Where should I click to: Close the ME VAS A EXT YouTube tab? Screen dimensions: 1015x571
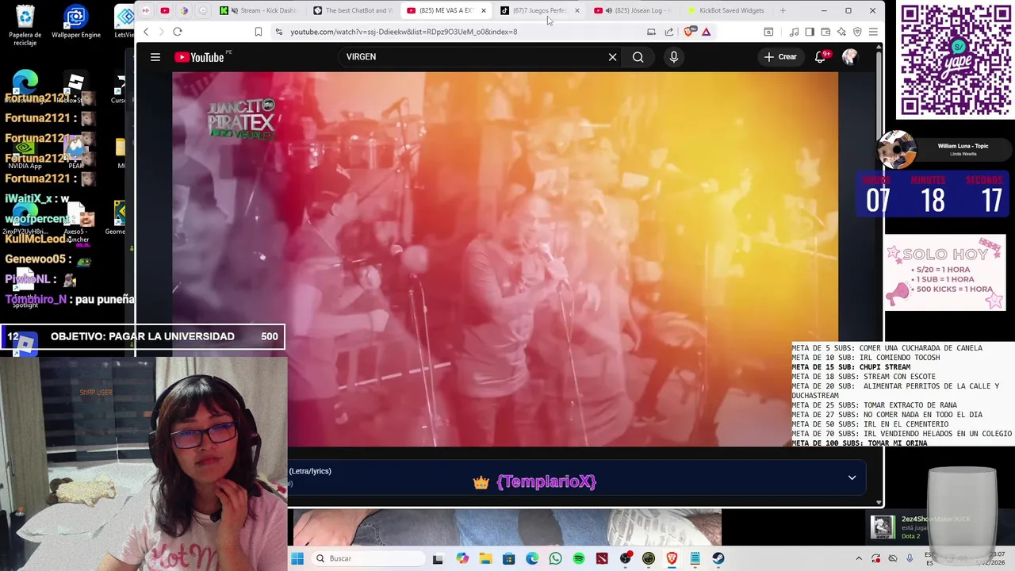pyautogui.click(x=484, y=10)
